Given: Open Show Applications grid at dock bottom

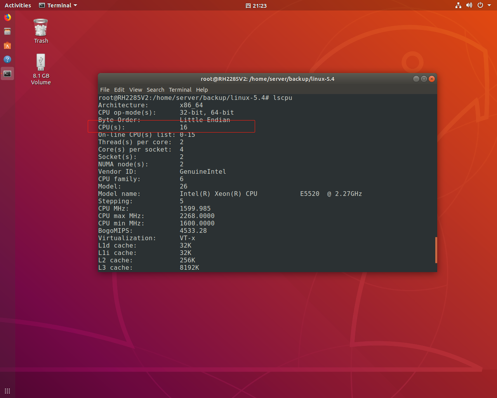Looking at the screenshot, I should (x=7, y=391).
